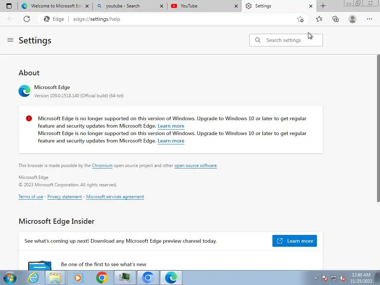Image resolution: width=380 pixels, height=285 pixels.
Task: Close the youtube - Search tab
Action: (162, 6)
